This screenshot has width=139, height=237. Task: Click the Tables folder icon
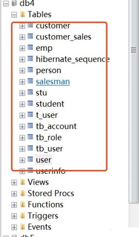22,15
